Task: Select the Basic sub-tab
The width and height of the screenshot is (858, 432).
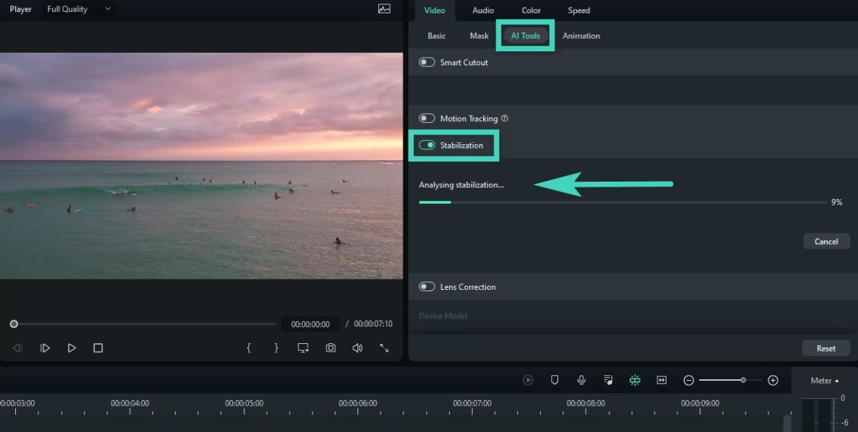Action: [437, 35]
